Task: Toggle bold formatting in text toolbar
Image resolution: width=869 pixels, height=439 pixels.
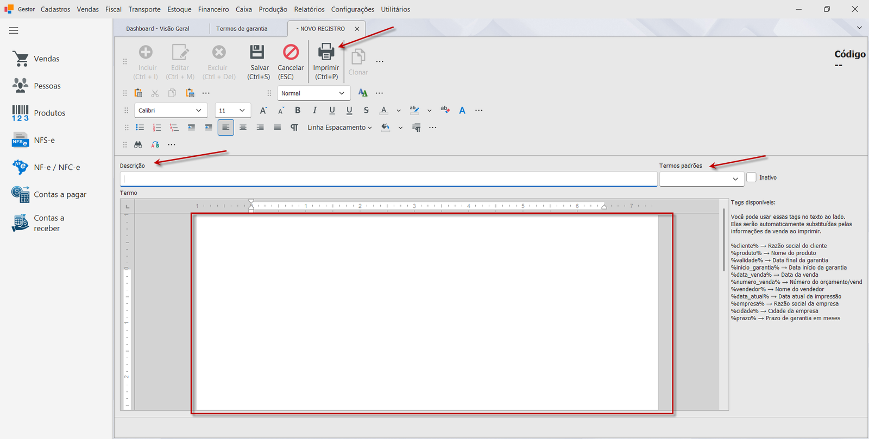Action: [x=298, y=110]
